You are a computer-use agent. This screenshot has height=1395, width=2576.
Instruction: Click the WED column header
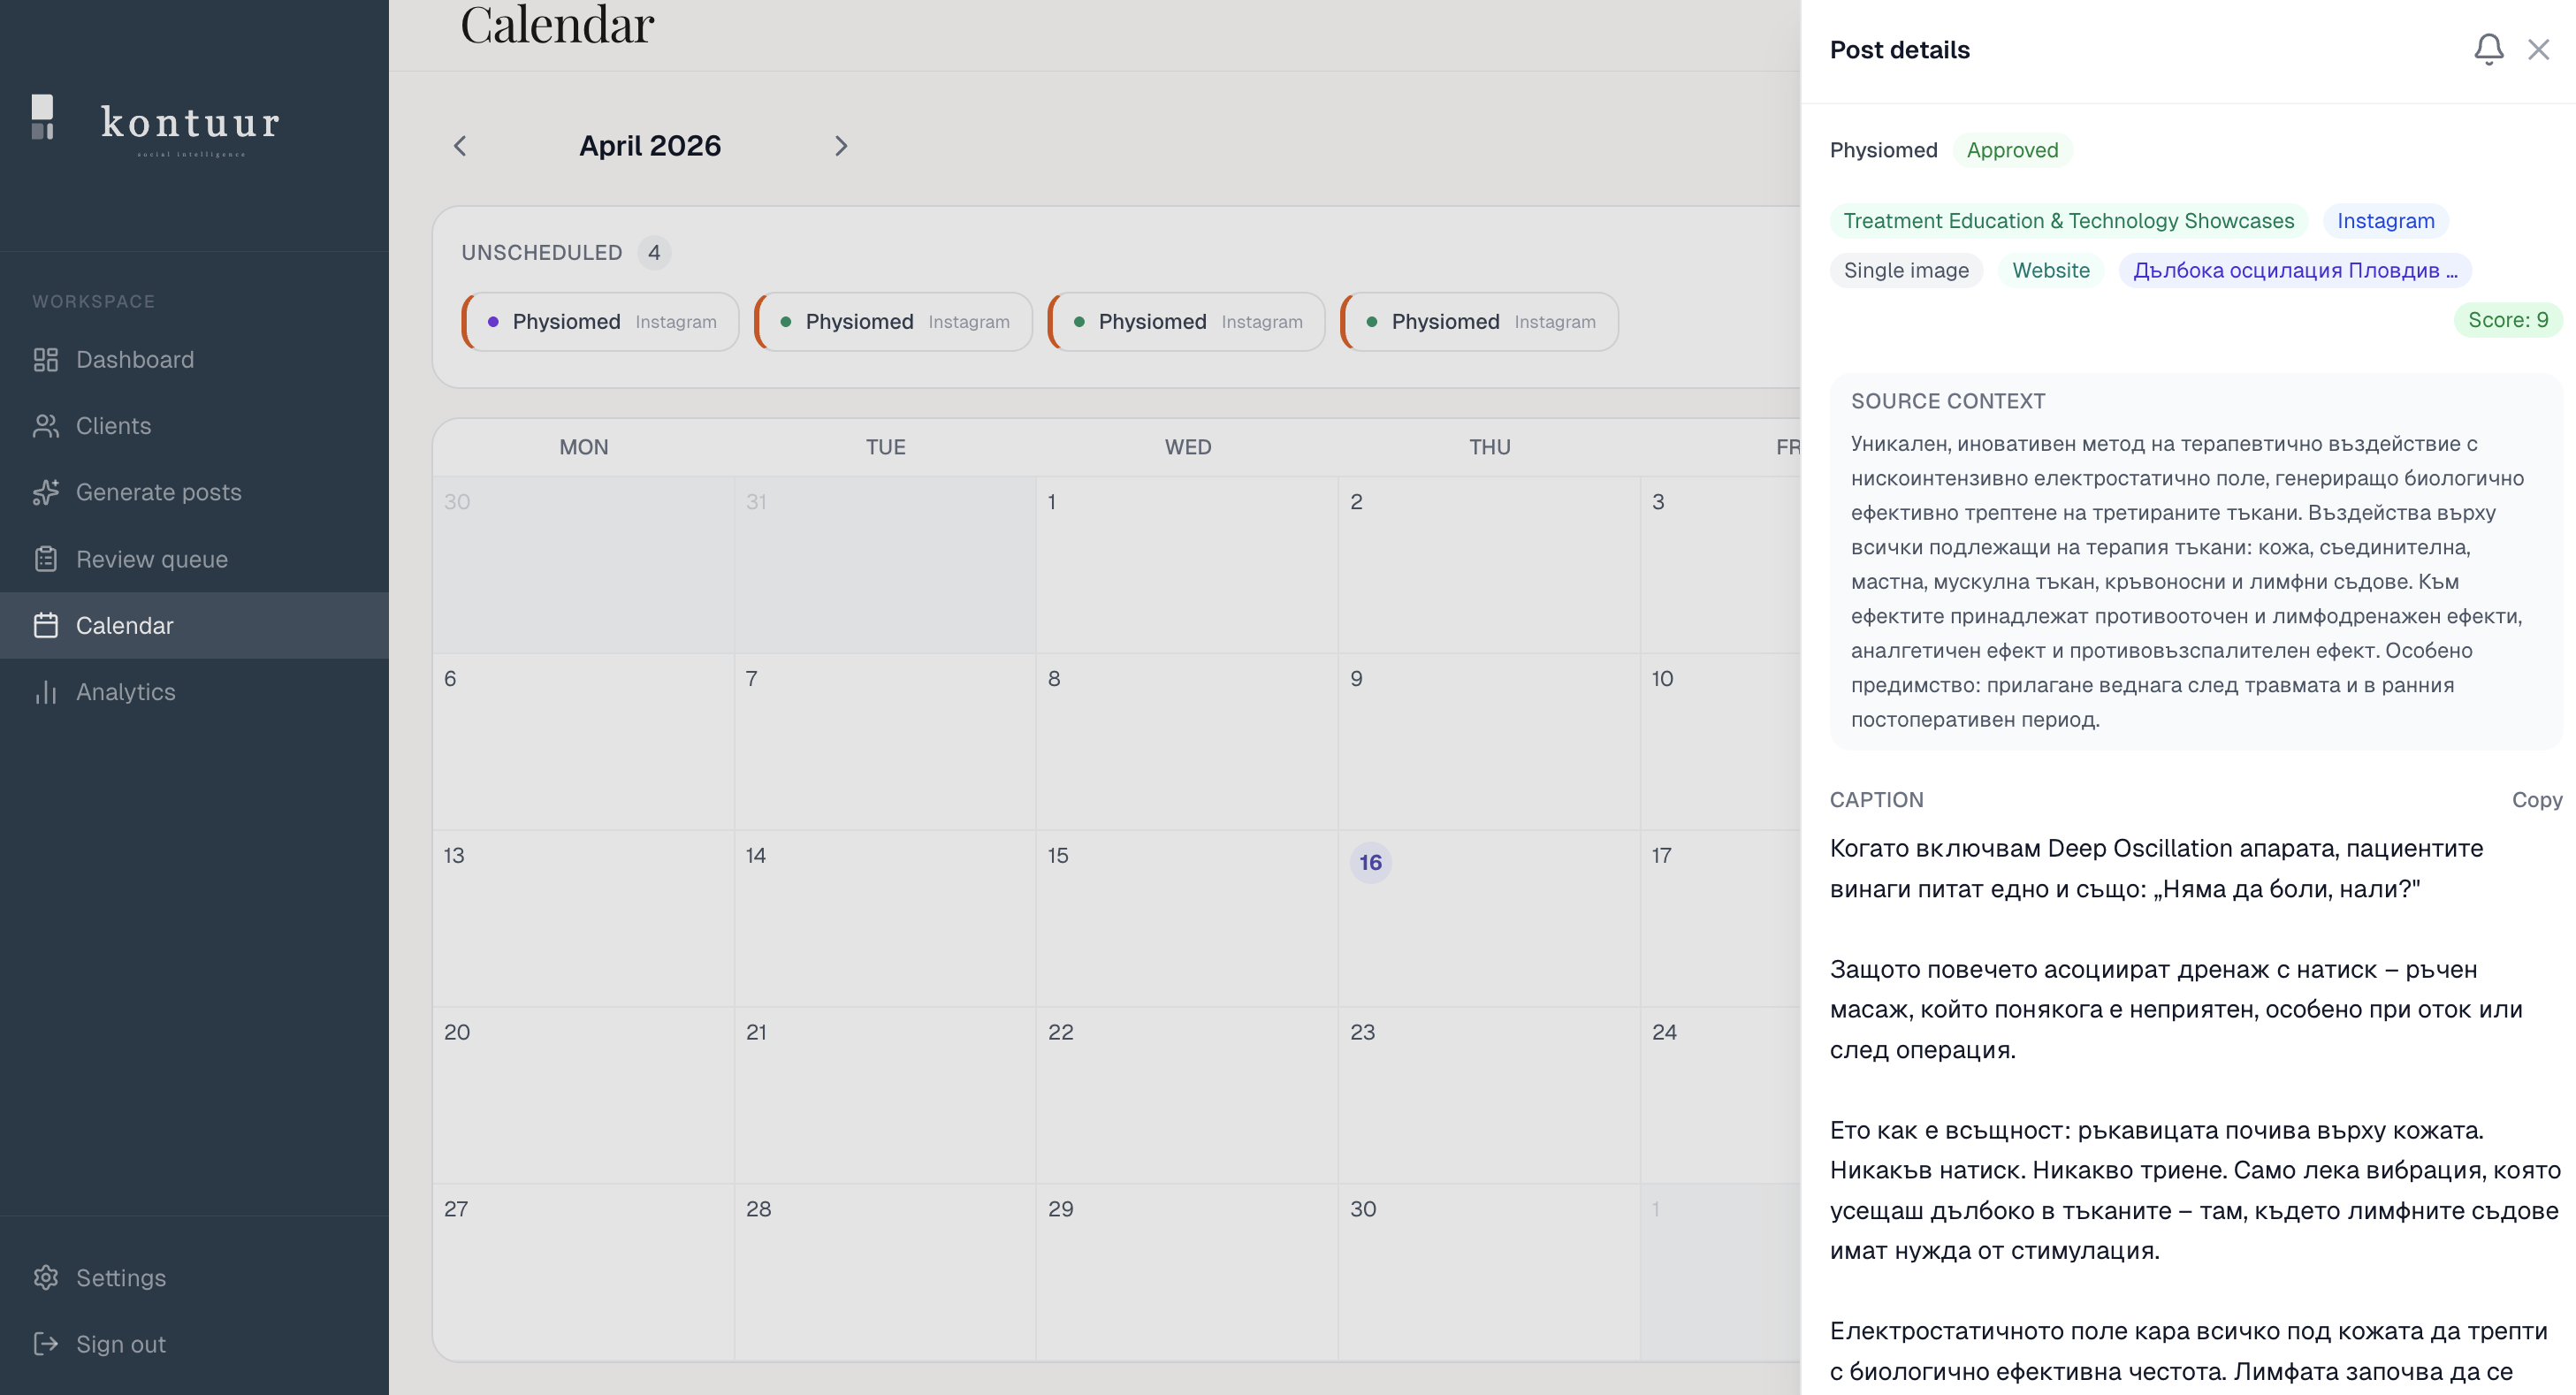(x=1188, y=447)
